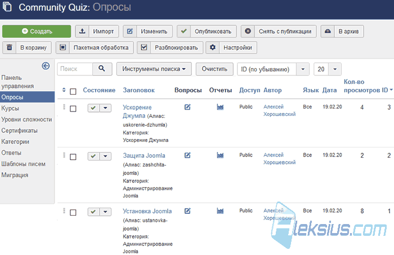
Task: Open author Алексей Хорошевский in Ускорение Джумла row
Action: click(x=279, y=110)
